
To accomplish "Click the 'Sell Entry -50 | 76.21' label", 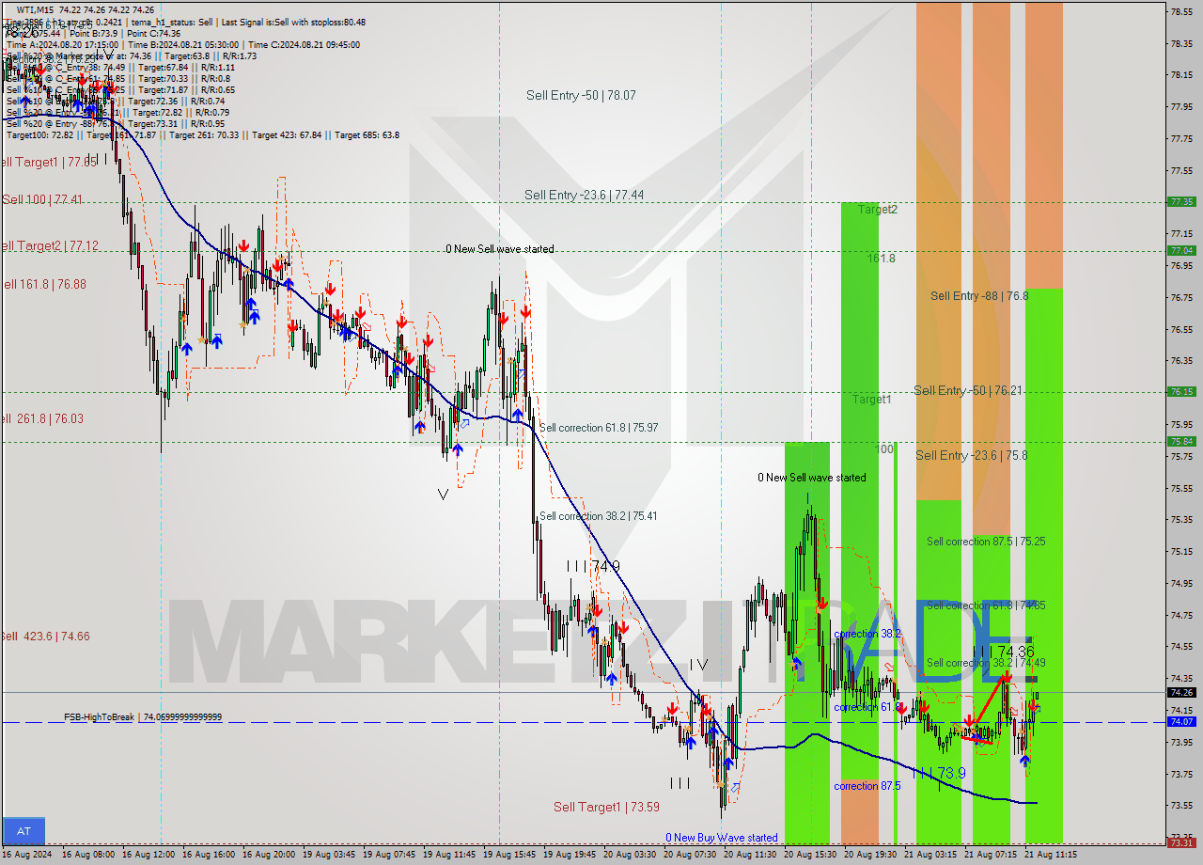I will [968, 390].
